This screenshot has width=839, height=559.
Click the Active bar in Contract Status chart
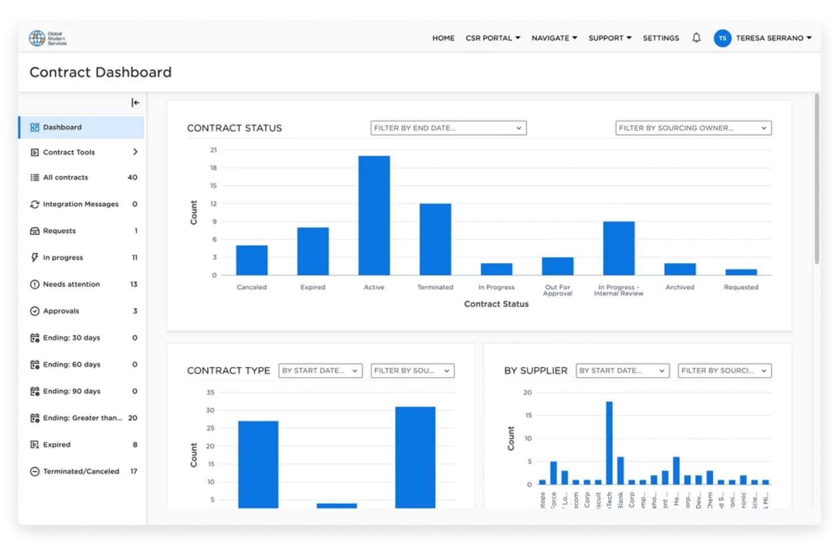click(x=374, y=216)
